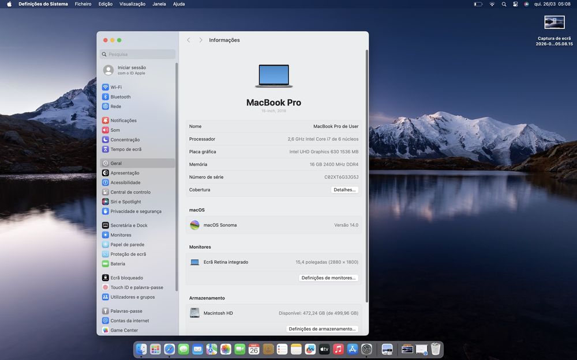Open Siri e Spotlight settings
The width and height of the screenshot is (577, 360).
(137, 202)
